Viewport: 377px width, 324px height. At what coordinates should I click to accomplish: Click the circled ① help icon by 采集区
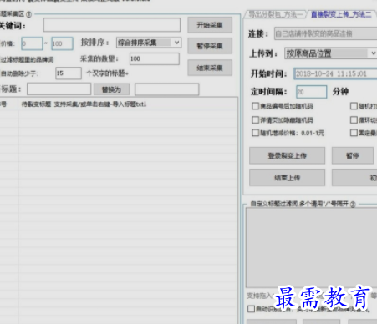point(28,14)
